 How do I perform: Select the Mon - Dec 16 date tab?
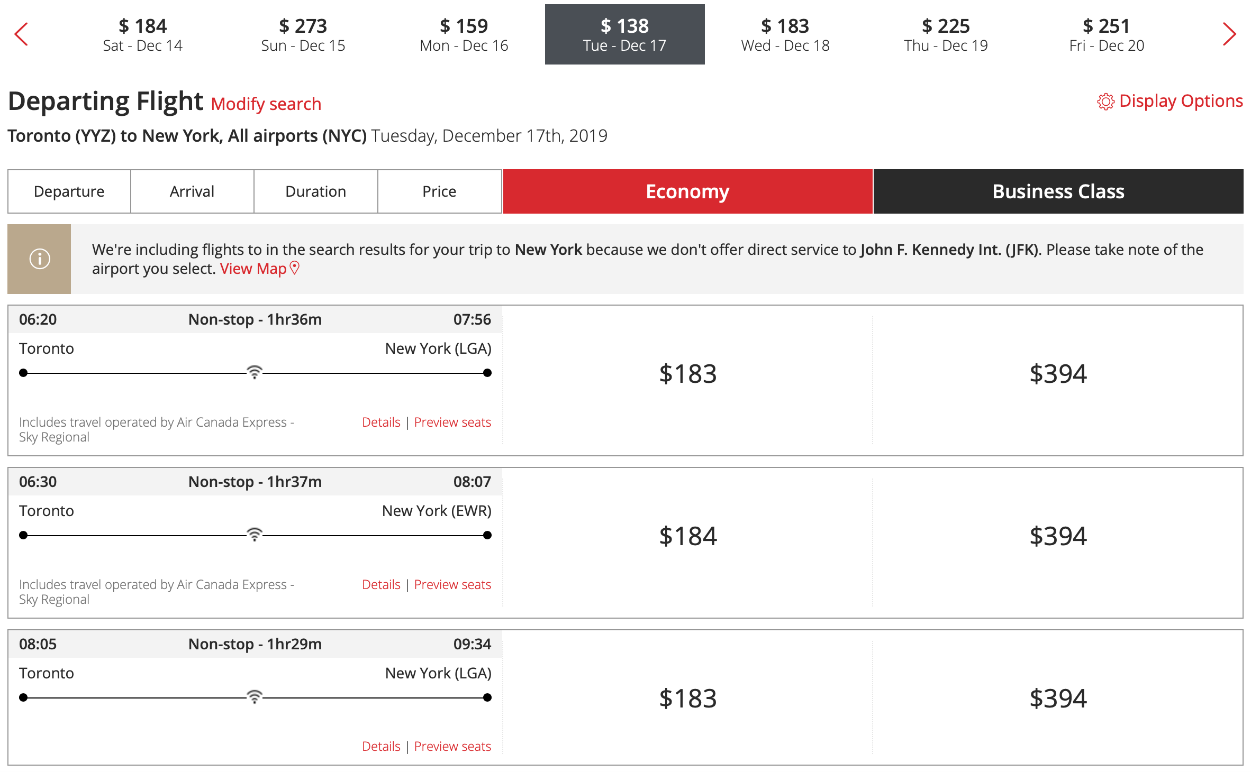pyautogui.click(x=464, y=34)
